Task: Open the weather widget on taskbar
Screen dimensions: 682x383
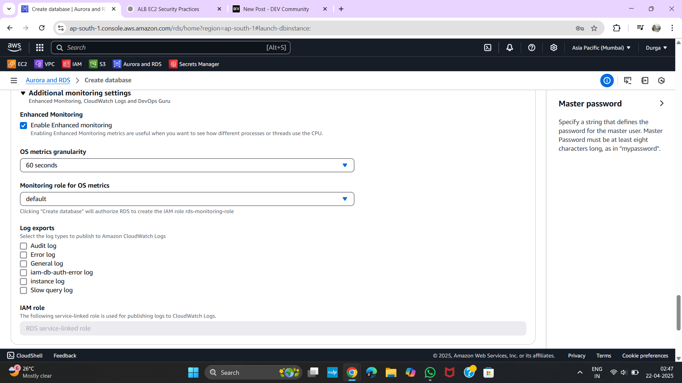Action: [x=30, y=372]
